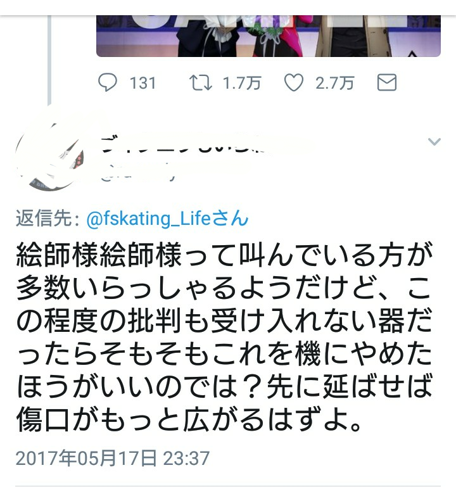Click the さん suffix after fskating_Life
The width and height of the screenshot is (456, 501).
(230, 219)
